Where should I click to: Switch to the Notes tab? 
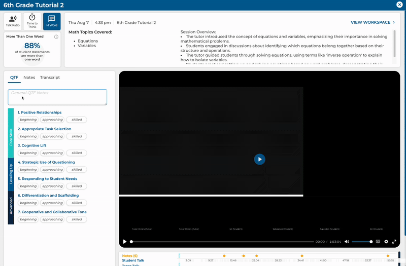point(29,78)
